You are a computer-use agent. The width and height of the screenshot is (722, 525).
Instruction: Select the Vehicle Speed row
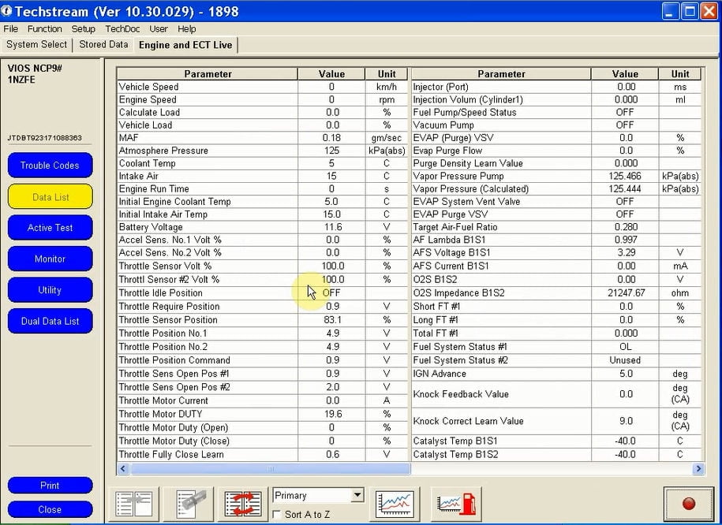coord(263,87)
